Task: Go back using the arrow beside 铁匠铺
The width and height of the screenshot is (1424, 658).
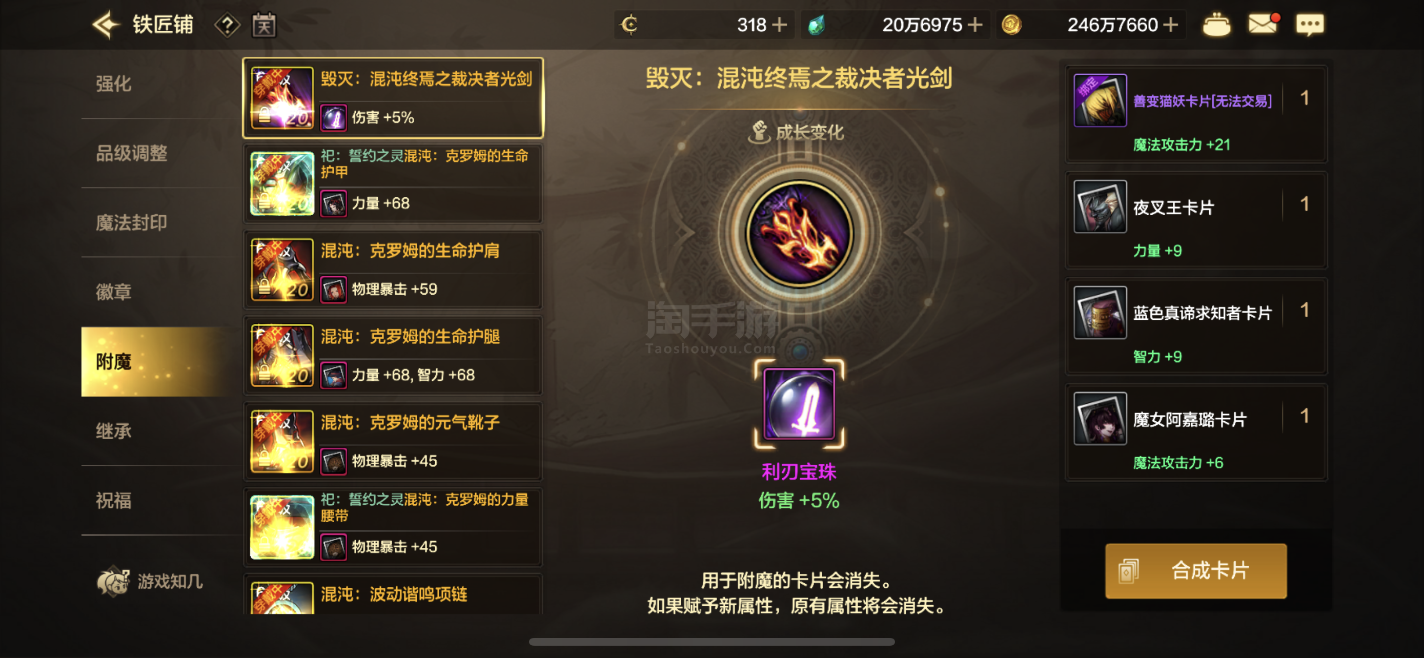Action: (x=106, y=25)
